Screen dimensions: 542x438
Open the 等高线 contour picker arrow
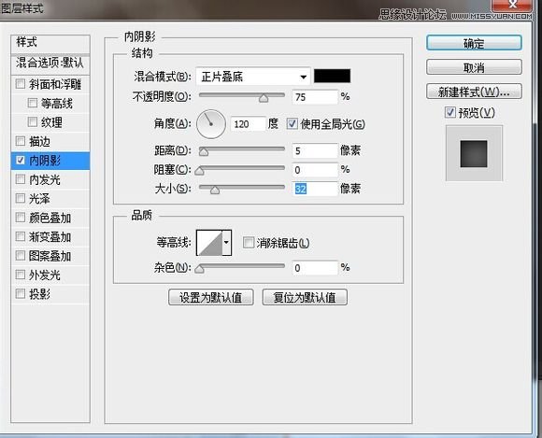click(226, 242)
